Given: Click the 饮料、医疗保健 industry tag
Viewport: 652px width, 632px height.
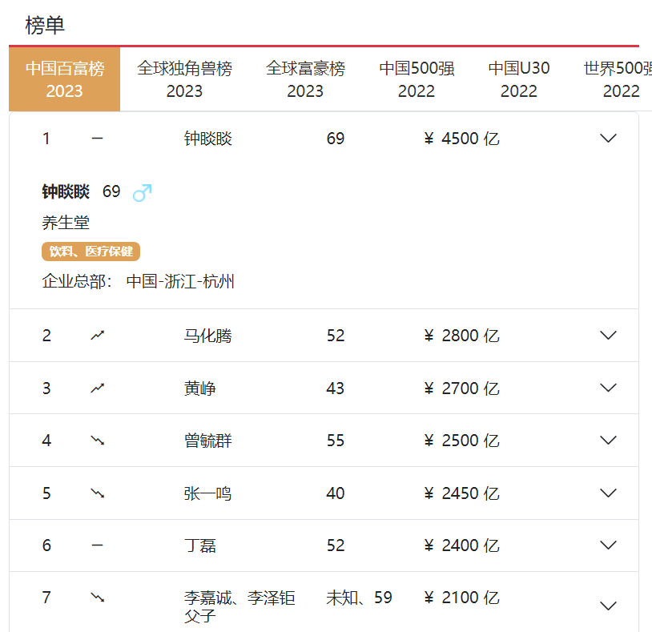Looking at the screenshot, I should tap(91, 252).
